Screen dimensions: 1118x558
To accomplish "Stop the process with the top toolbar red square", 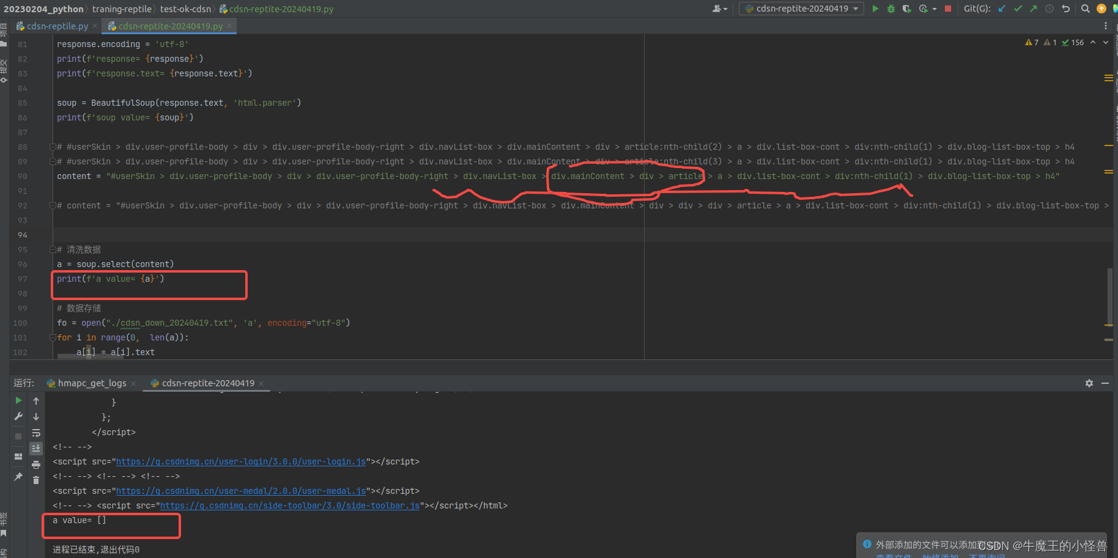I will (948, 9).
